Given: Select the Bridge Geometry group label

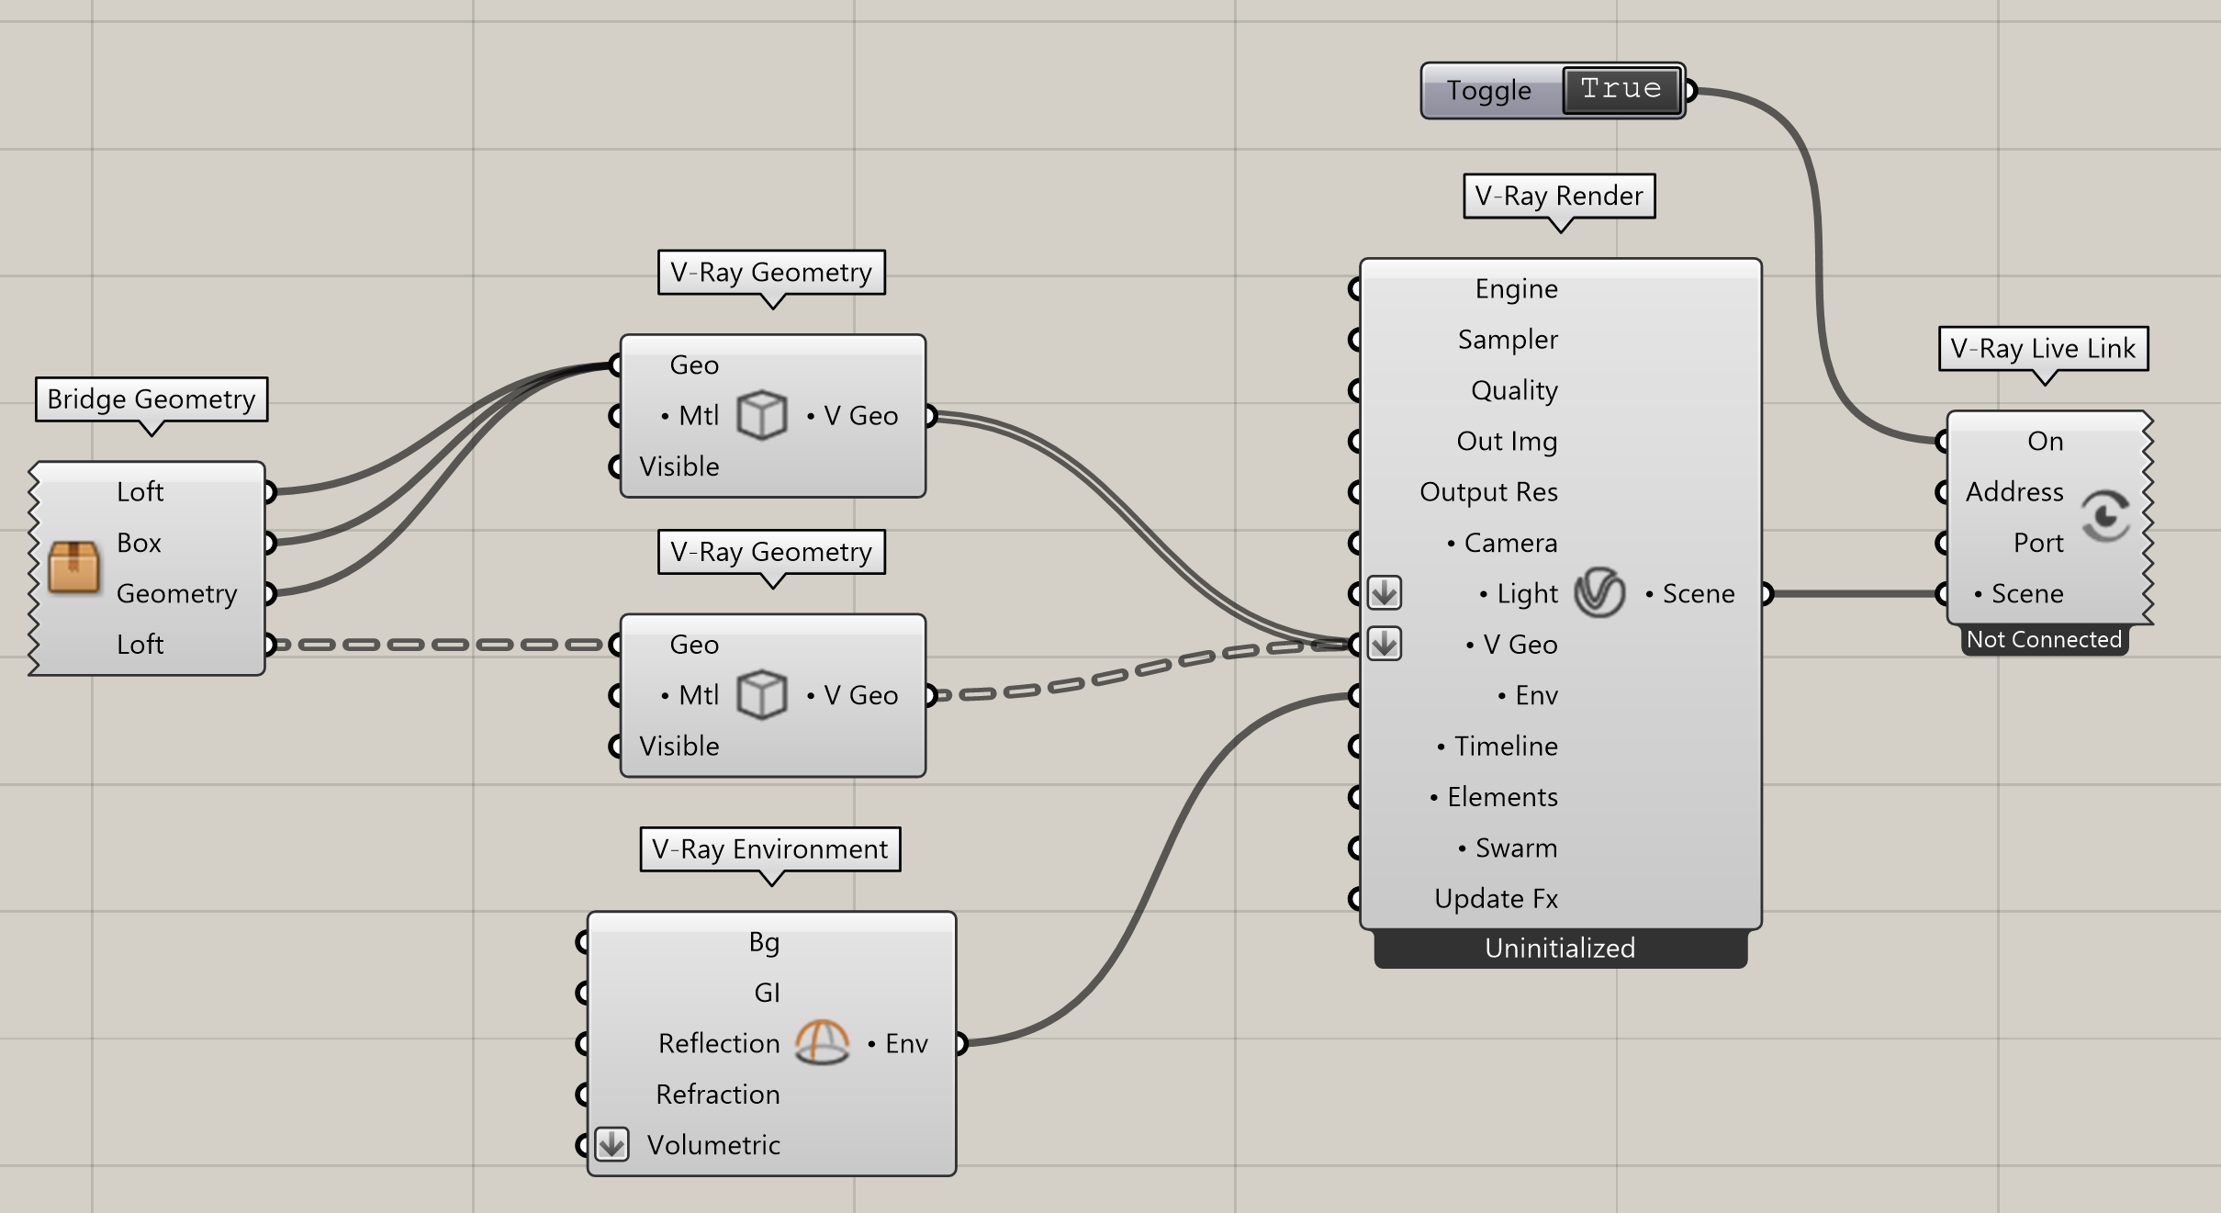Looking at the screenshot, I should 151,399.
